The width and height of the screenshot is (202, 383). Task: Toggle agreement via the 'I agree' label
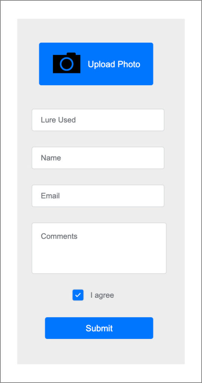click(x=102, y=295)
